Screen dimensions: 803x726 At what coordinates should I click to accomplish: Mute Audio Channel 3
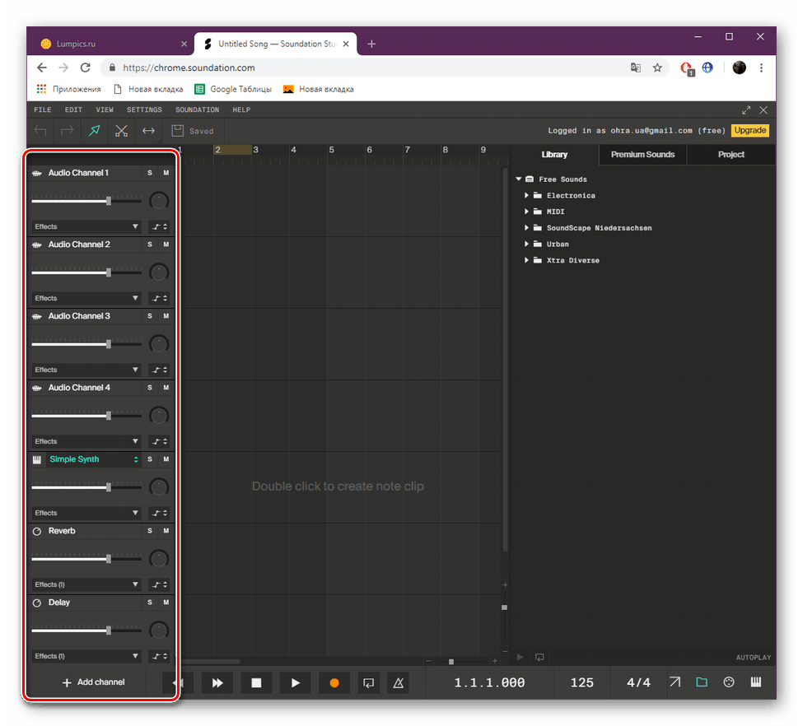point(166,316)
